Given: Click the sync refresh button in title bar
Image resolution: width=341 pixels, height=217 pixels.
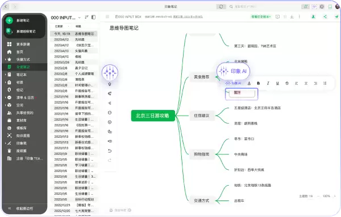Looking at the screenshot, I should pyautogui.click(x=221, y=6).
